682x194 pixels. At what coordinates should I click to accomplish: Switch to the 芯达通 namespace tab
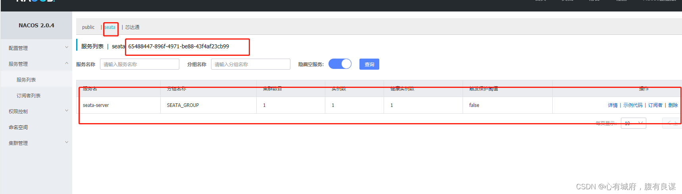click(x=132, y=27)
